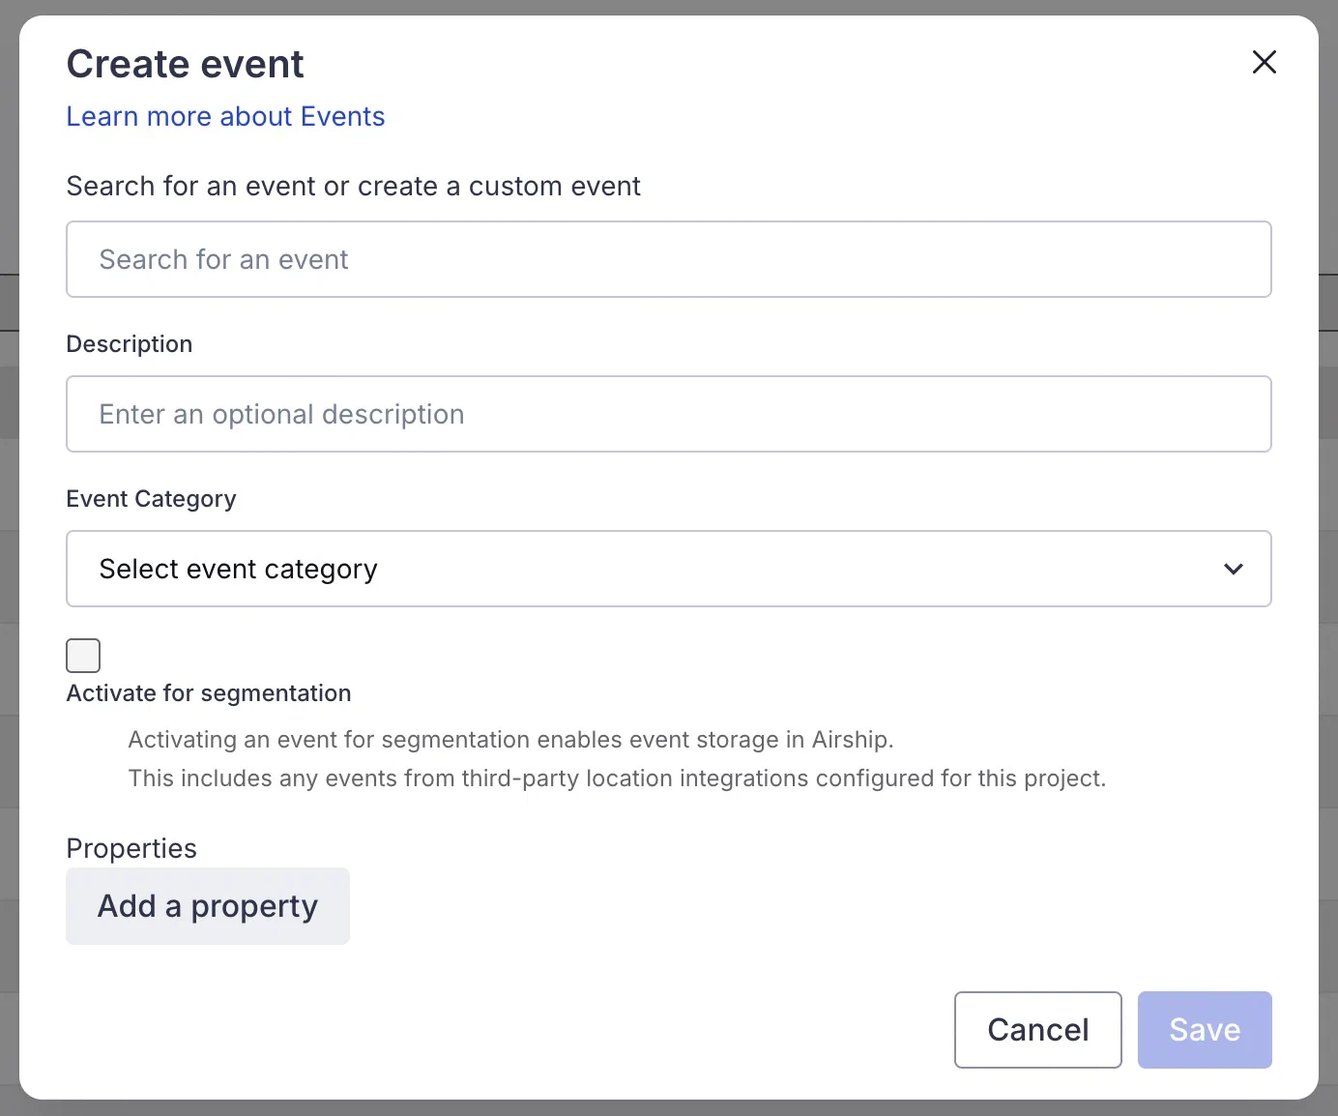The width and height of the screenshot is (1338, 1116).
Task: Click the event category chevron arrow
Action: (1234, 570)
